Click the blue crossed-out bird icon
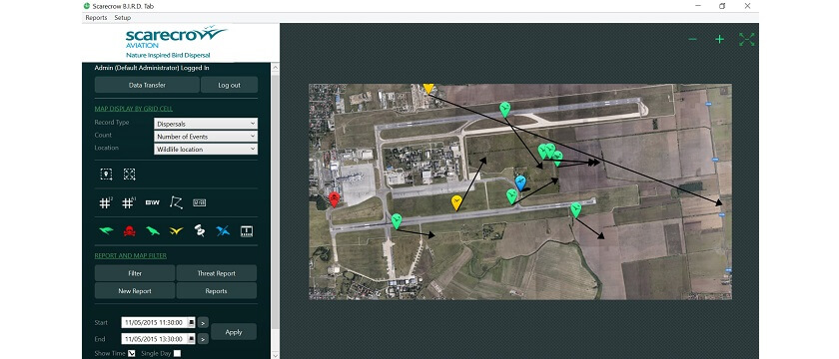The image size is (839, 359). tap(223, 231)
